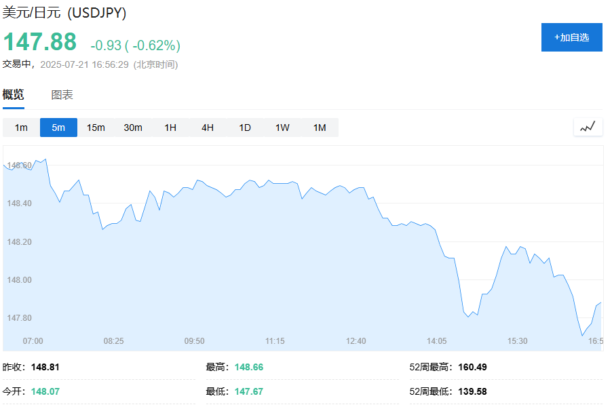Click the 52周最高 value 160.49
612x409 pixels.
472,367
